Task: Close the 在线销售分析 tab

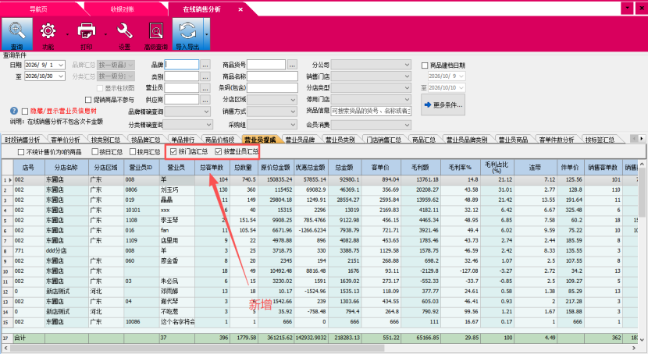Action: 240,9
